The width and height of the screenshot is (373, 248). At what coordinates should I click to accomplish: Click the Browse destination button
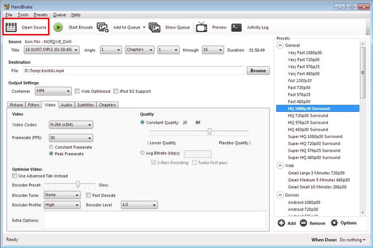click(x=258, y=70)
